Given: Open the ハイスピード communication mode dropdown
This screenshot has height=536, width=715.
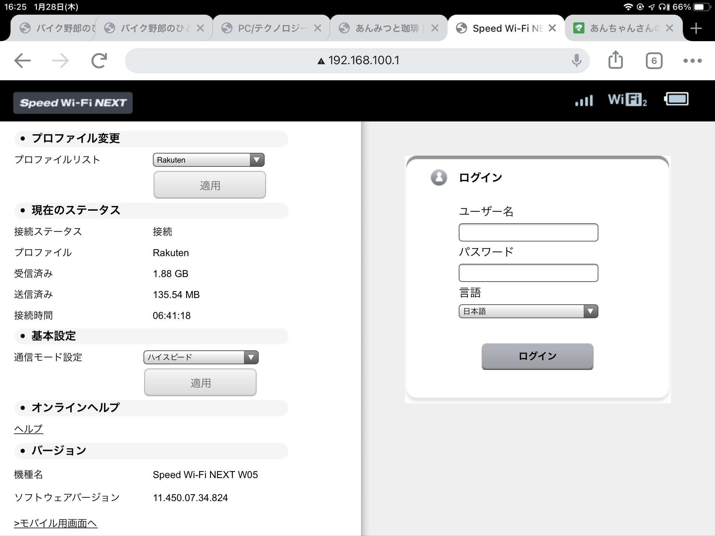Looking at the screenshot, I should pos(201,357).
